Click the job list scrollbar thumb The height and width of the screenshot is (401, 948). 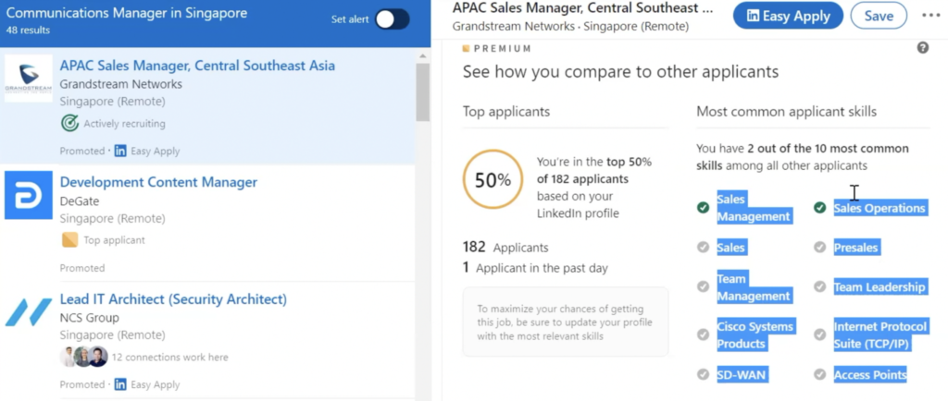[422, 92]
